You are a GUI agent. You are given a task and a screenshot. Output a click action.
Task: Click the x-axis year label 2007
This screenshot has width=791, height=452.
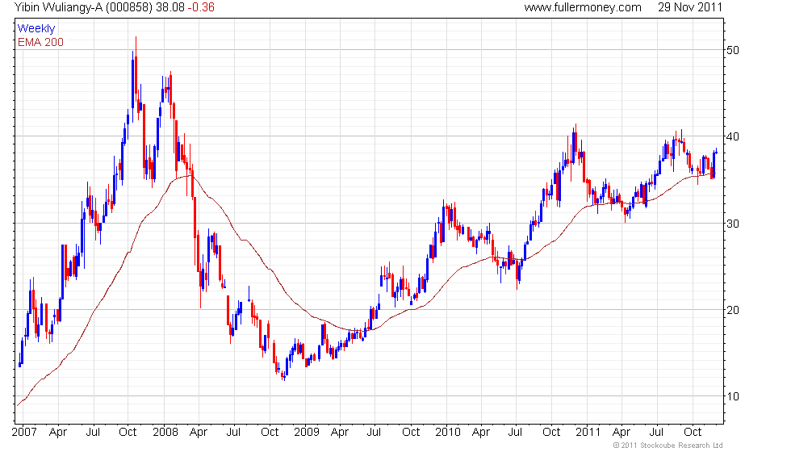tap(24, 433)
